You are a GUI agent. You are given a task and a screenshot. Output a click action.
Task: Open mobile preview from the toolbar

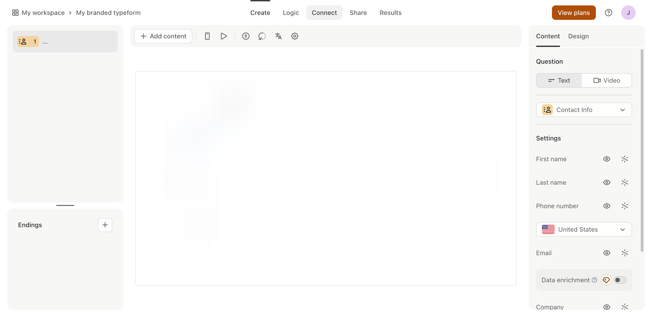[x=207, y=36]
